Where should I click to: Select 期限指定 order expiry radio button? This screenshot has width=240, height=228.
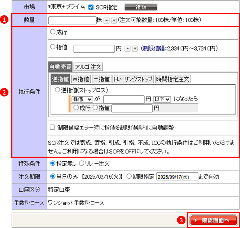tap(129, 176)
